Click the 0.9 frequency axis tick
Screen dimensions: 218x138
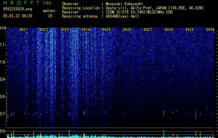click(3, 79)
